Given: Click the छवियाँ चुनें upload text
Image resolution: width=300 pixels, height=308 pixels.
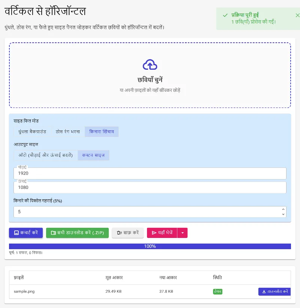Looking at the screenshot, I should tap(150, 79).
